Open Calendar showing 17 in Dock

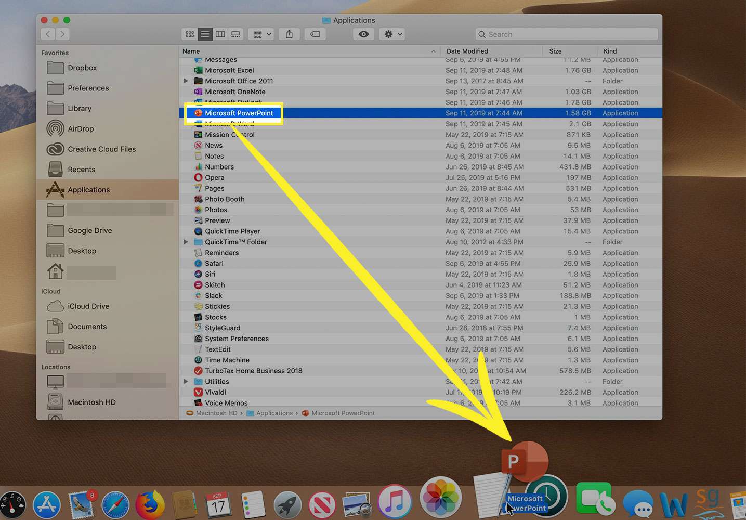[x=218, y=504]
